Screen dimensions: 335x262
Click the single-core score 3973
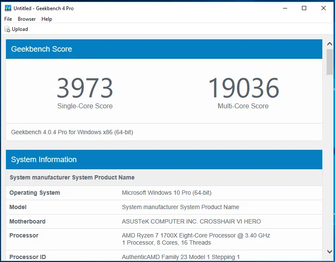pyautogui.click(x=85, y=88)
